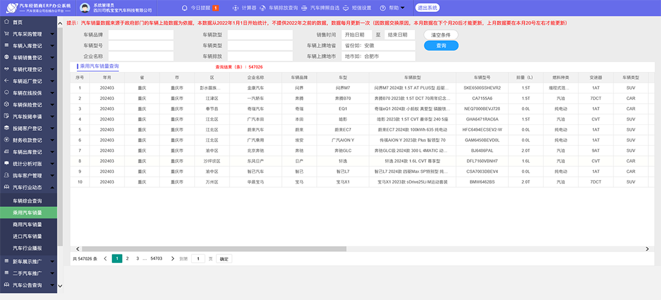
Task: Open 进口汽车销量 submenu item
Action: 28,236
